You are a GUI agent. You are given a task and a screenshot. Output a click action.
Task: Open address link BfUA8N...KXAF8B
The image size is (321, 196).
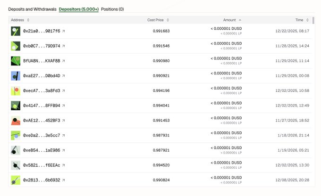pos(42,61)
